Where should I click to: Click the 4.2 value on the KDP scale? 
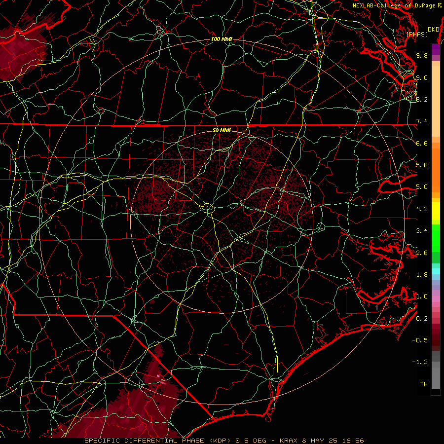(x=422, y=209)
